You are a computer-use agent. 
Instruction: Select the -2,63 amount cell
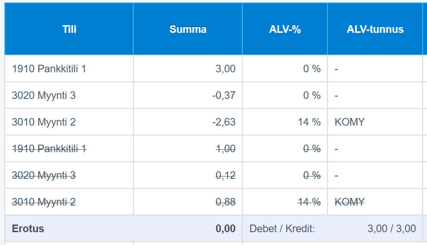coord(223,122)
